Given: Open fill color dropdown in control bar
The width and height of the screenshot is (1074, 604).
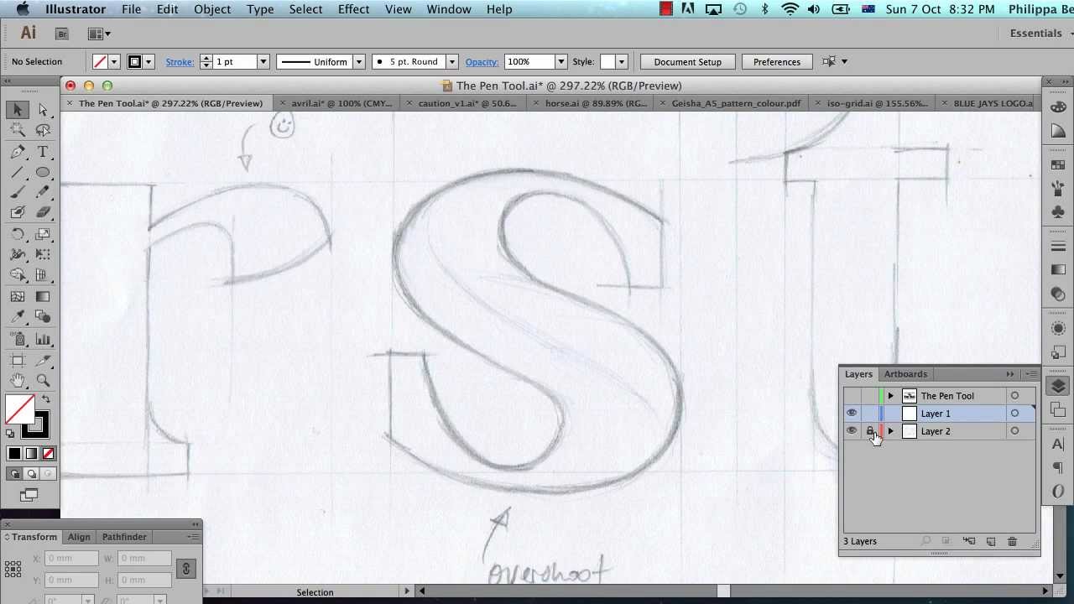Looking at the screenshot, I should pos(114,62).
